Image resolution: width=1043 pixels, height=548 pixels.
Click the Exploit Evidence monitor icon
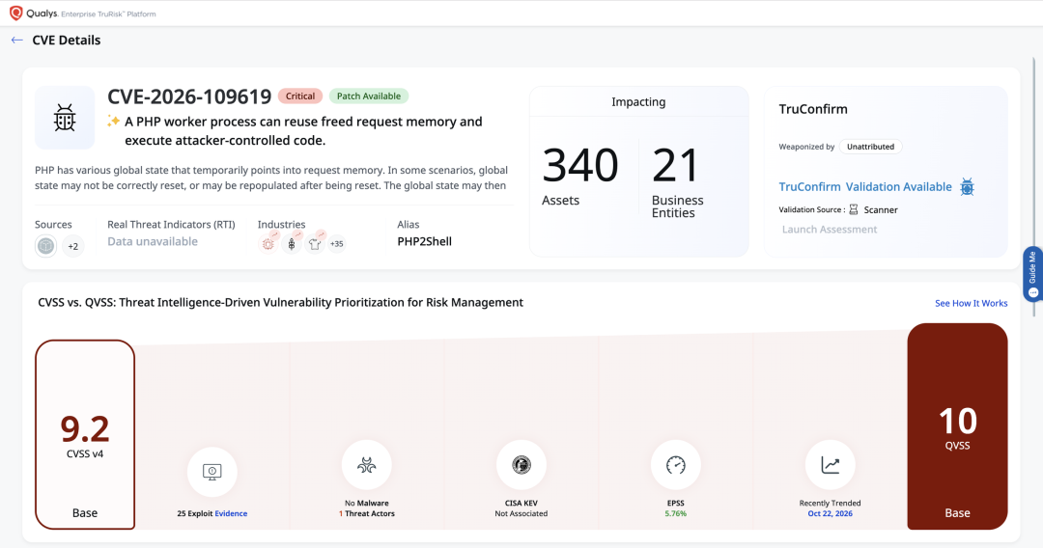[212, 472]
